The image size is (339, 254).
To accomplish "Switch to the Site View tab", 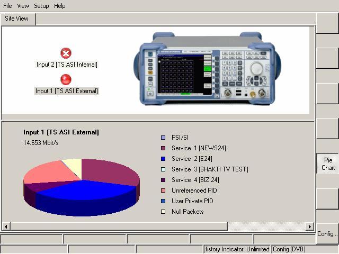I will (x=17, y=19).
